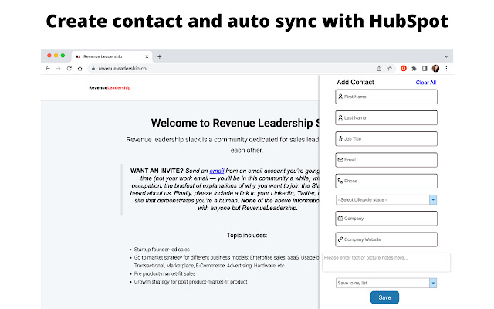Bookmark page with the star icon

point(390,69)
